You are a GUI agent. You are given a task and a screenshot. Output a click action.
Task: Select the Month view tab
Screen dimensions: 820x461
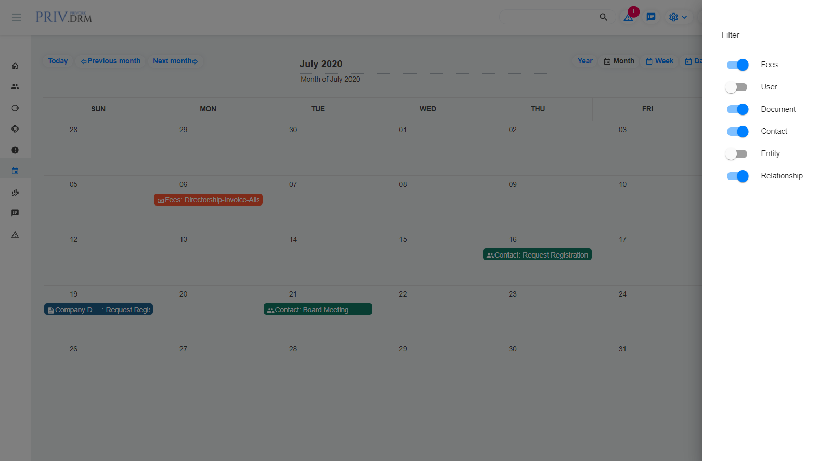click(x=619, y=61)
